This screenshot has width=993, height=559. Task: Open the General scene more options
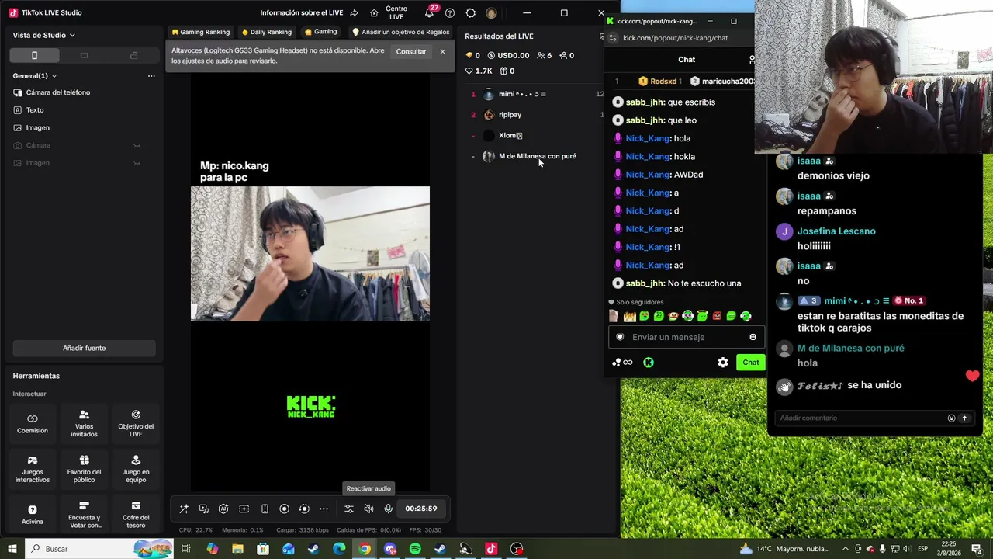point(151,76)
